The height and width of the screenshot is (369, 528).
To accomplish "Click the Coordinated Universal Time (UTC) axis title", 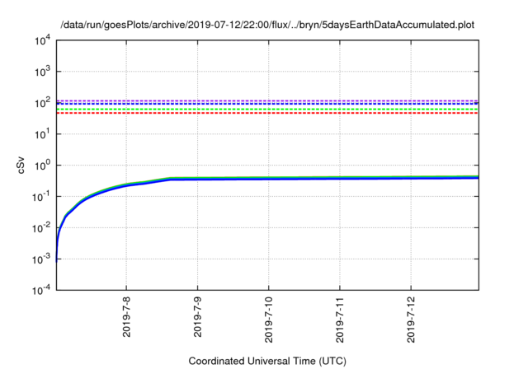I will (267, 361).
